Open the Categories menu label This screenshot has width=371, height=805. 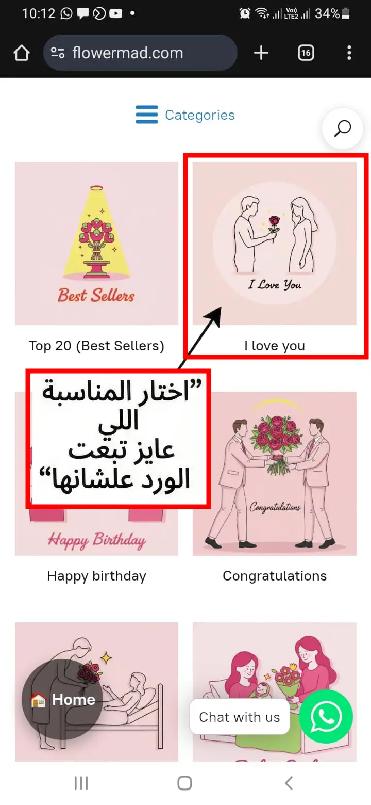tap(200, 115)
